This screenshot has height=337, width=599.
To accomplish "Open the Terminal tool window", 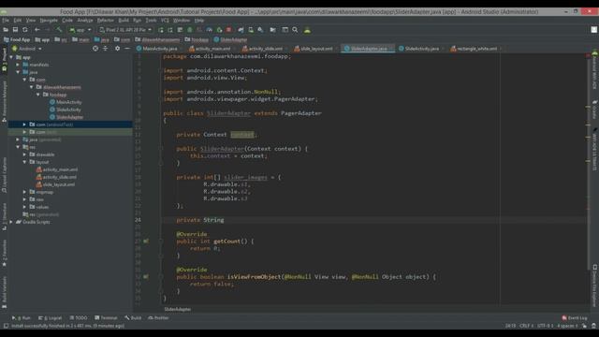I will coord(106,318).
